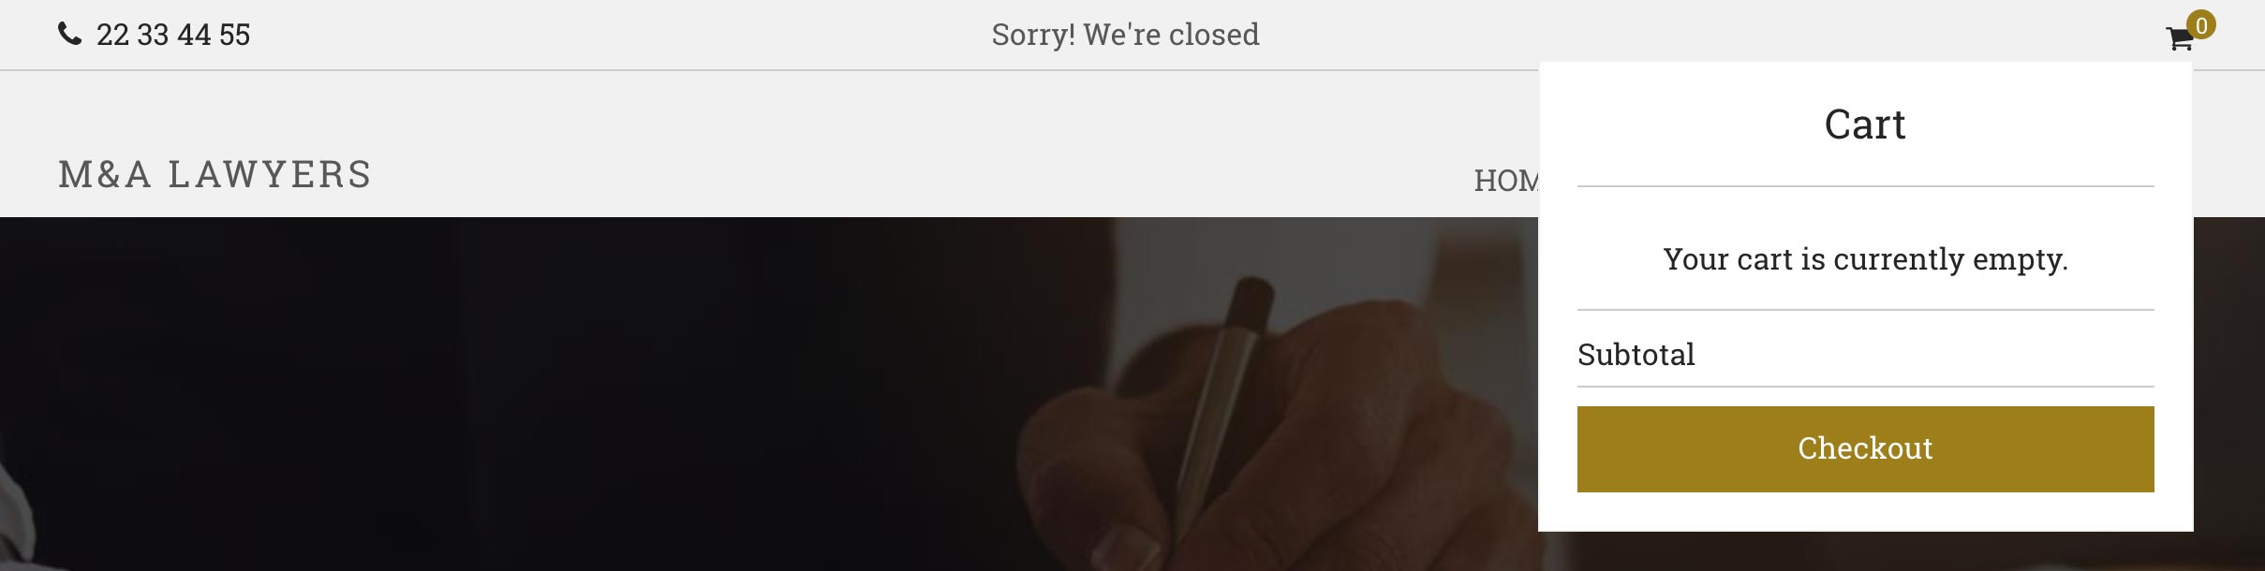Click the phone handset icon
Screen dimensions: 2265x571
tap(69, 35)
